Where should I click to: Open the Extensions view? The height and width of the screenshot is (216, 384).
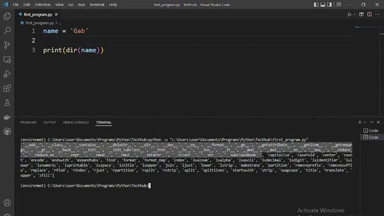click(7, 88)
